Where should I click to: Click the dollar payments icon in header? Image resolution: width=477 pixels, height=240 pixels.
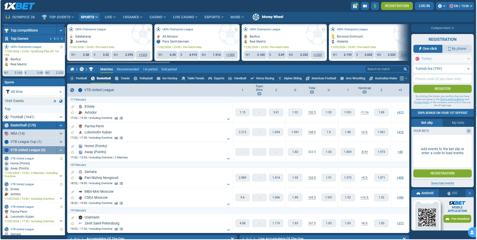[x=375, y=6]
